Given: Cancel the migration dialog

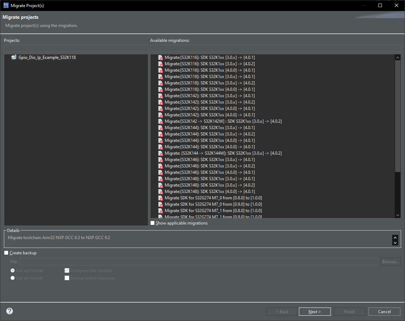Looking at the screenshot, I should click(x=384, y=311).
